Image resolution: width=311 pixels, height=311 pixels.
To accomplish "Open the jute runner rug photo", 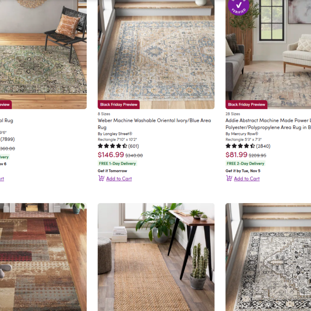I will click(156, 257).
